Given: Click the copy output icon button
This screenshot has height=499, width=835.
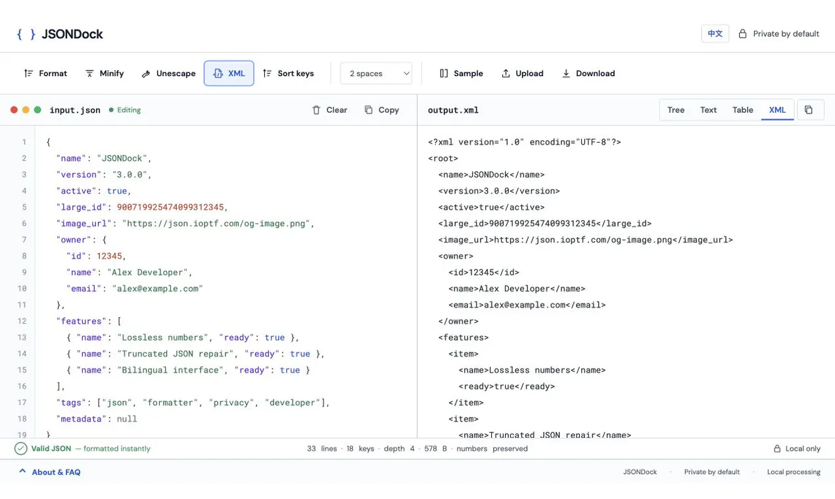Looking at the screenshot, I should pyautogui.click(x=809, y=110).
